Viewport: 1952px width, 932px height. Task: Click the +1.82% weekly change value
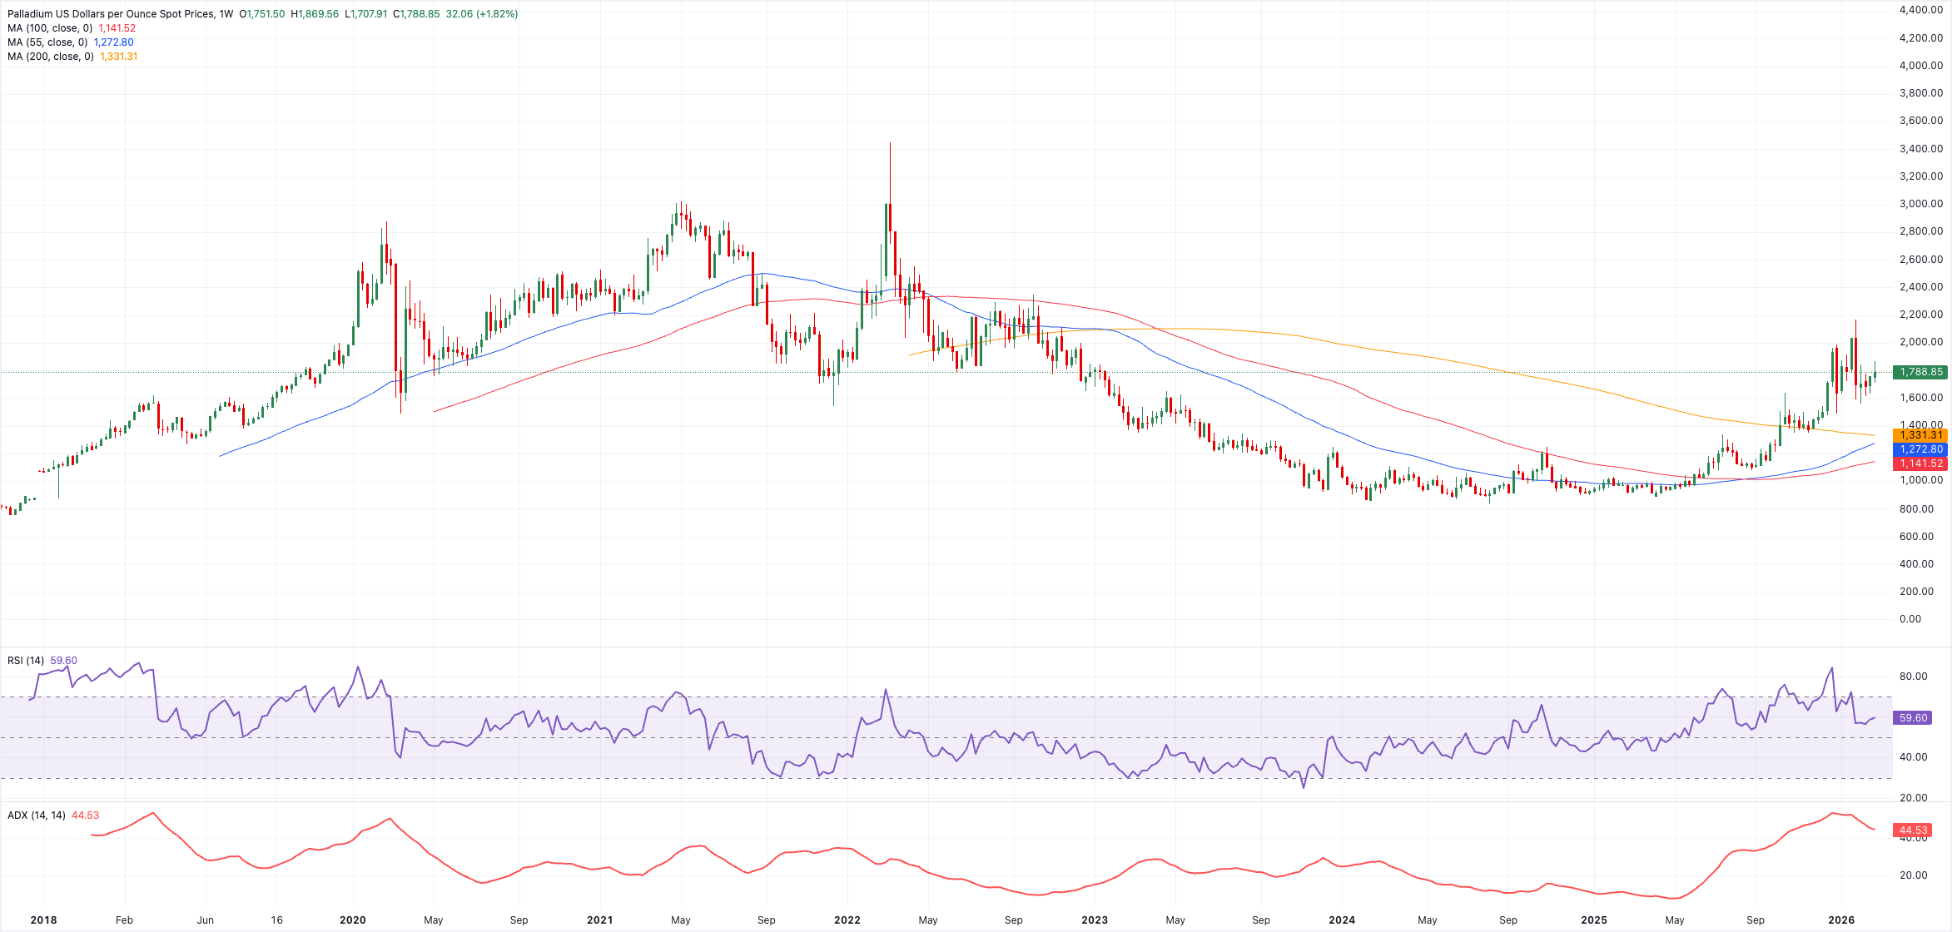(x=496, y=14)
